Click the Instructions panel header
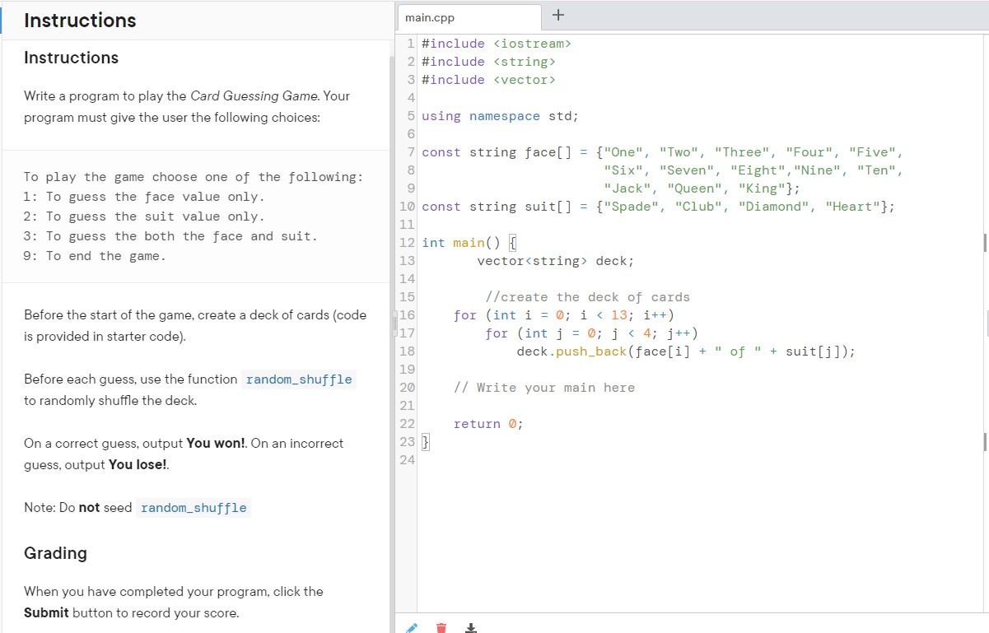Screen dimensions: 989x633 click(x=196, y=21)
